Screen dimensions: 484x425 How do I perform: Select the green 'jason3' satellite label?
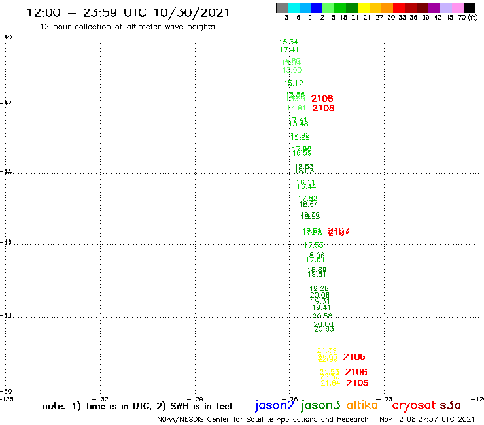click(x=320, y=405)
